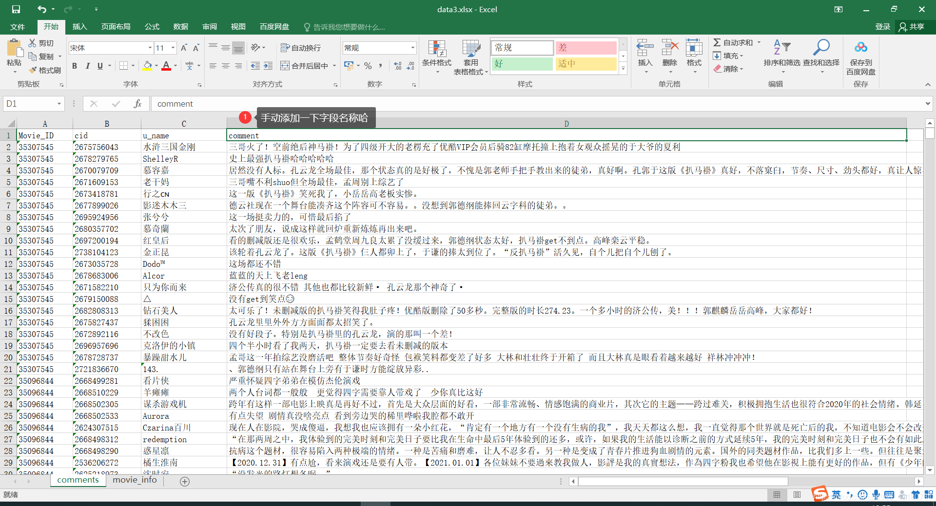This screenshot has height=506, width=936.
Task: Expand the Name Box dropdown arrow
Action: tap(59, 104)
